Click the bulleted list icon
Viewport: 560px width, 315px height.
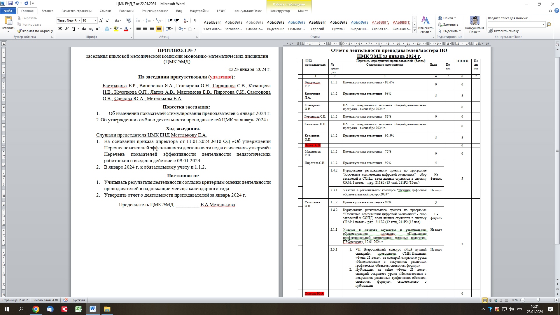pos(138,20)
